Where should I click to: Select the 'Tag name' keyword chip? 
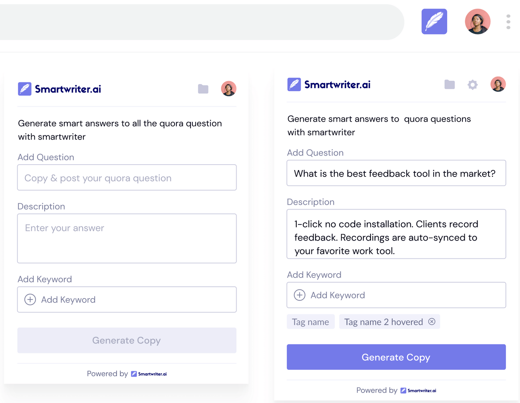(310, 322)
